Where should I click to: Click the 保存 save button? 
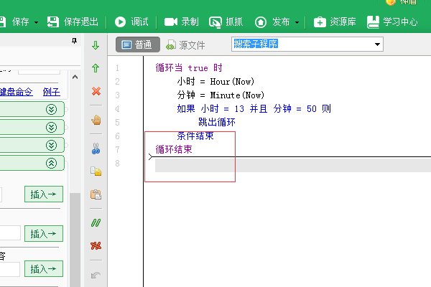14,22
